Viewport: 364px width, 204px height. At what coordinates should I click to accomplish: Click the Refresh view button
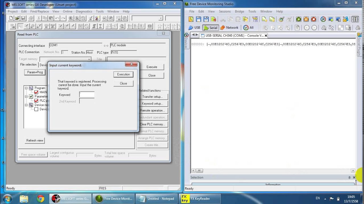tap(35, 141)
